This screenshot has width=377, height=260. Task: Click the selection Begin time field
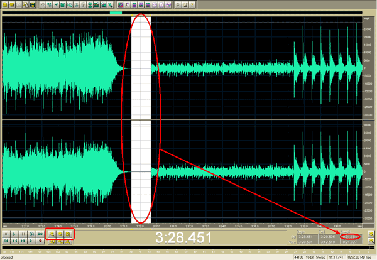pos(307,236)
